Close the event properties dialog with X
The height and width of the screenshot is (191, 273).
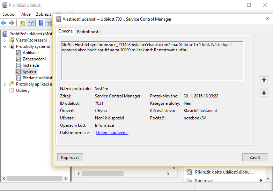(x=267, y=19)
